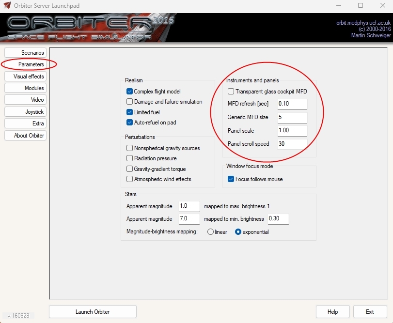Go to the Video tab
The width and height of the screenshot is (393, 323).
click(x=25, y=100)
